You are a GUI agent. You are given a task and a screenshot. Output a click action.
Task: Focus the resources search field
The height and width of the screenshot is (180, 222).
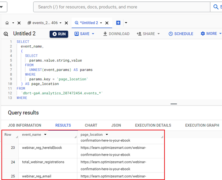[x=122, y=7]
